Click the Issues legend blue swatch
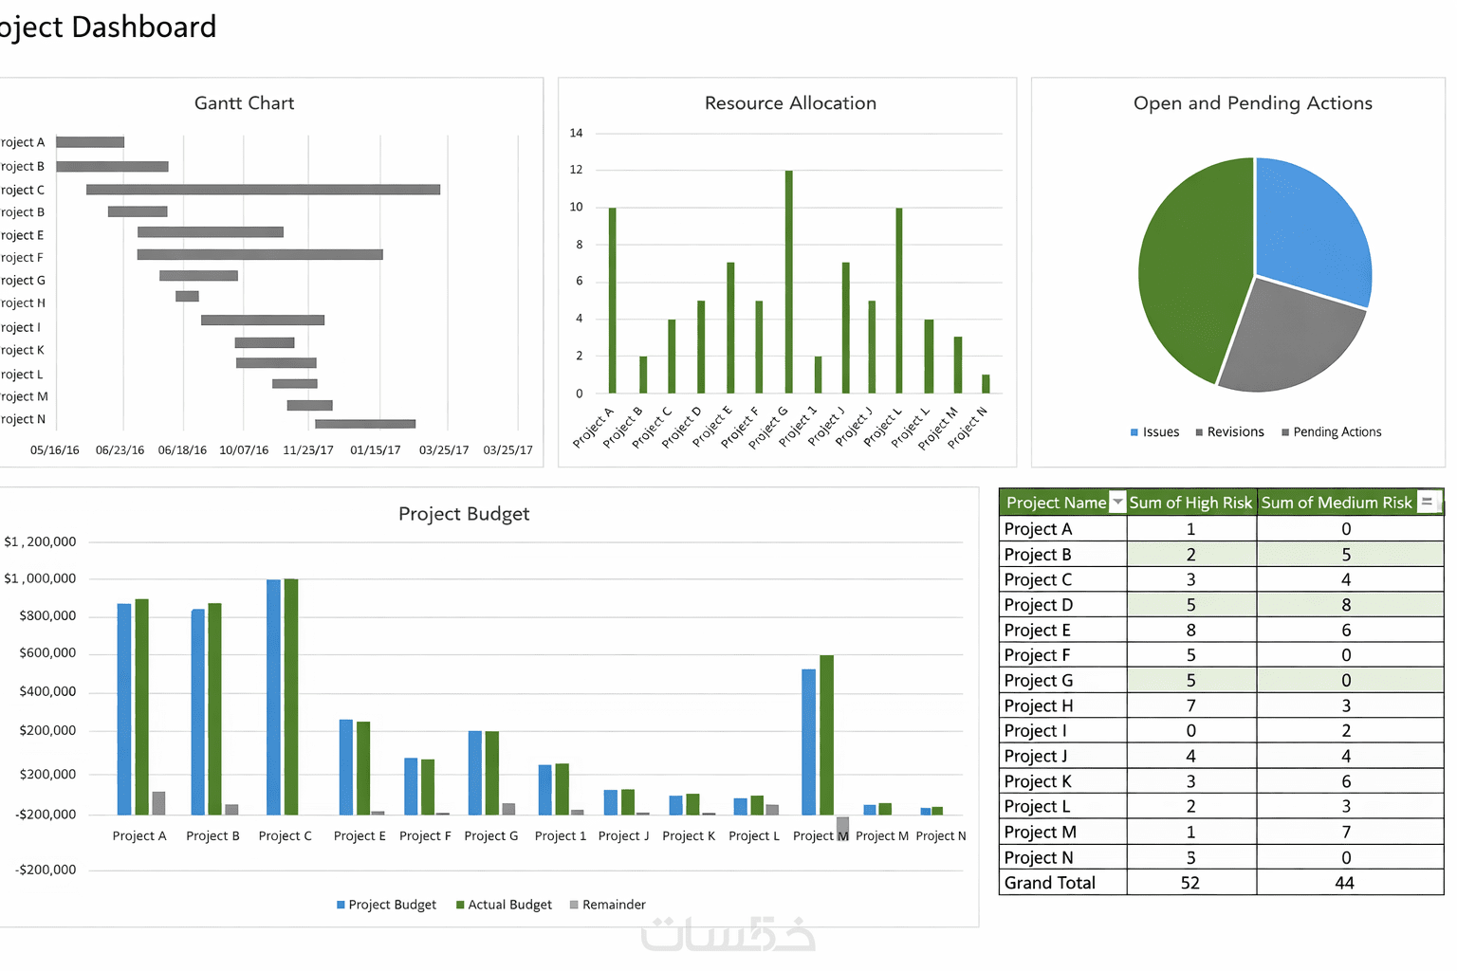 1134,432
